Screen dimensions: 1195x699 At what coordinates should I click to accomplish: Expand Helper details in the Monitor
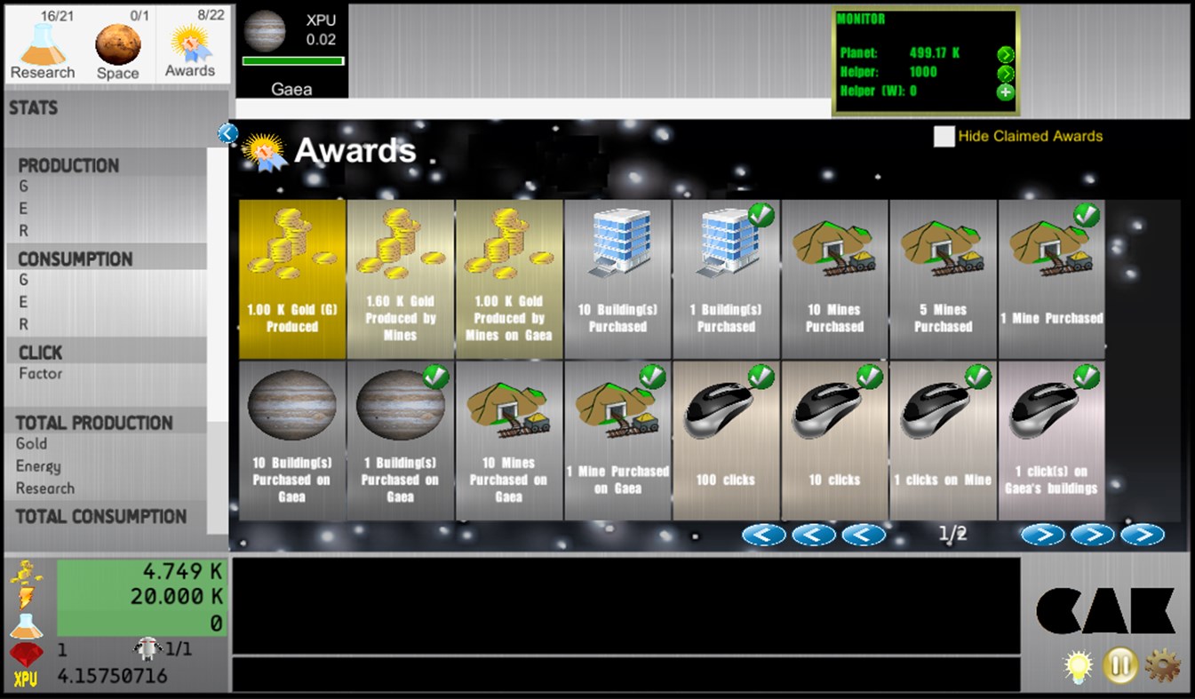click(1005, 75)
